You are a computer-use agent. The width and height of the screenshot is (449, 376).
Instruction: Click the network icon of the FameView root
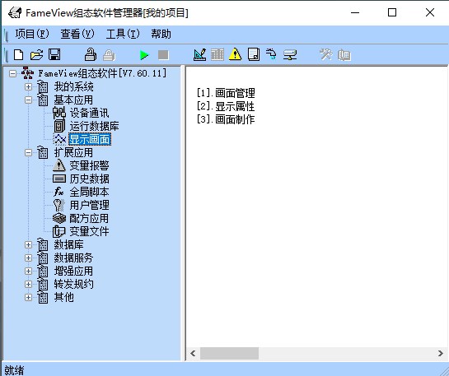coord(27,73)
